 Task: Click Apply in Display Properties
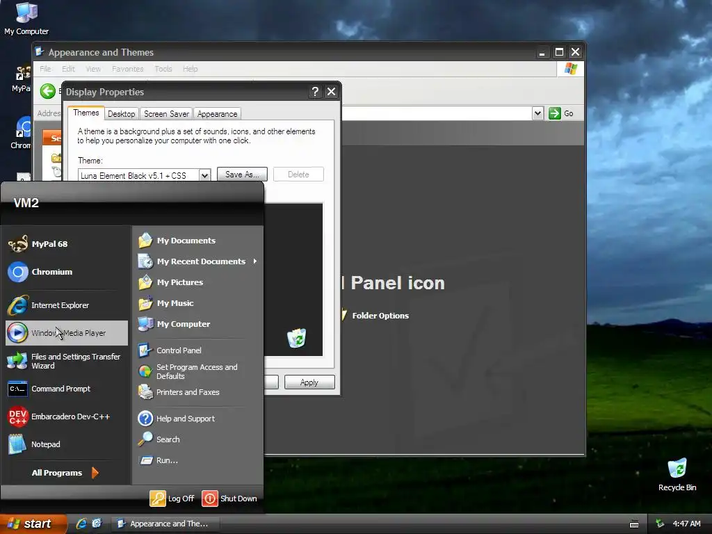click(x=309, y=382)
